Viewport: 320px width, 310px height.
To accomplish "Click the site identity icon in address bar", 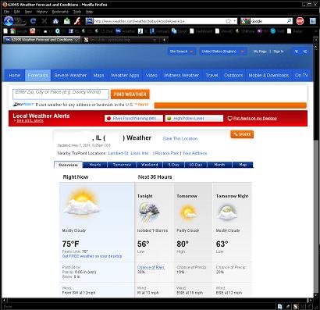I will [x=89, y=21].
